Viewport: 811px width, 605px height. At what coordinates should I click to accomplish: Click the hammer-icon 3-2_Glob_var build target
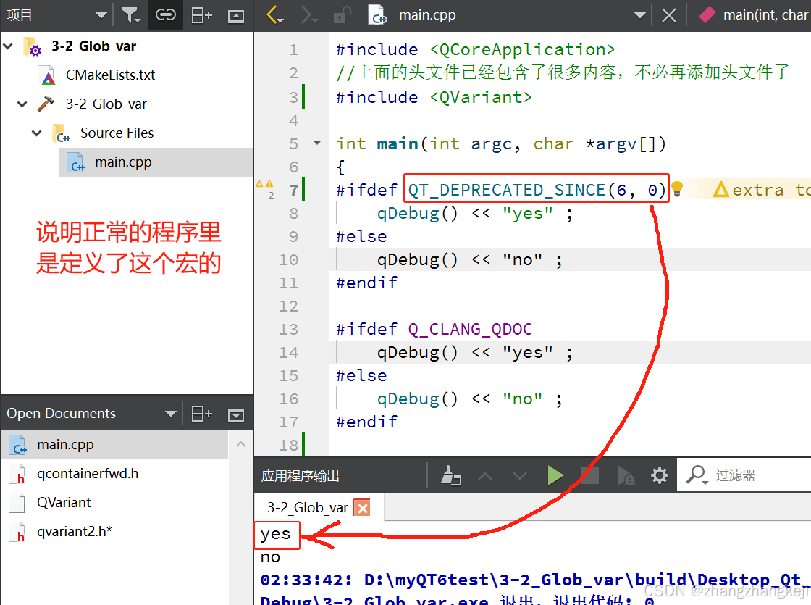(x=106, y=104)
